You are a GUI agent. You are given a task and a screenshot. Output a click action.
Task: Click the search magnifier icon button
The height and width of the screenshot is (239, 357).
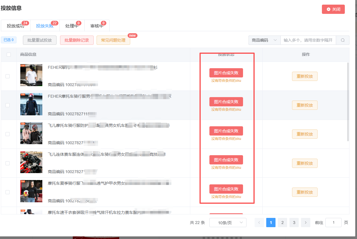coord(342,40)
